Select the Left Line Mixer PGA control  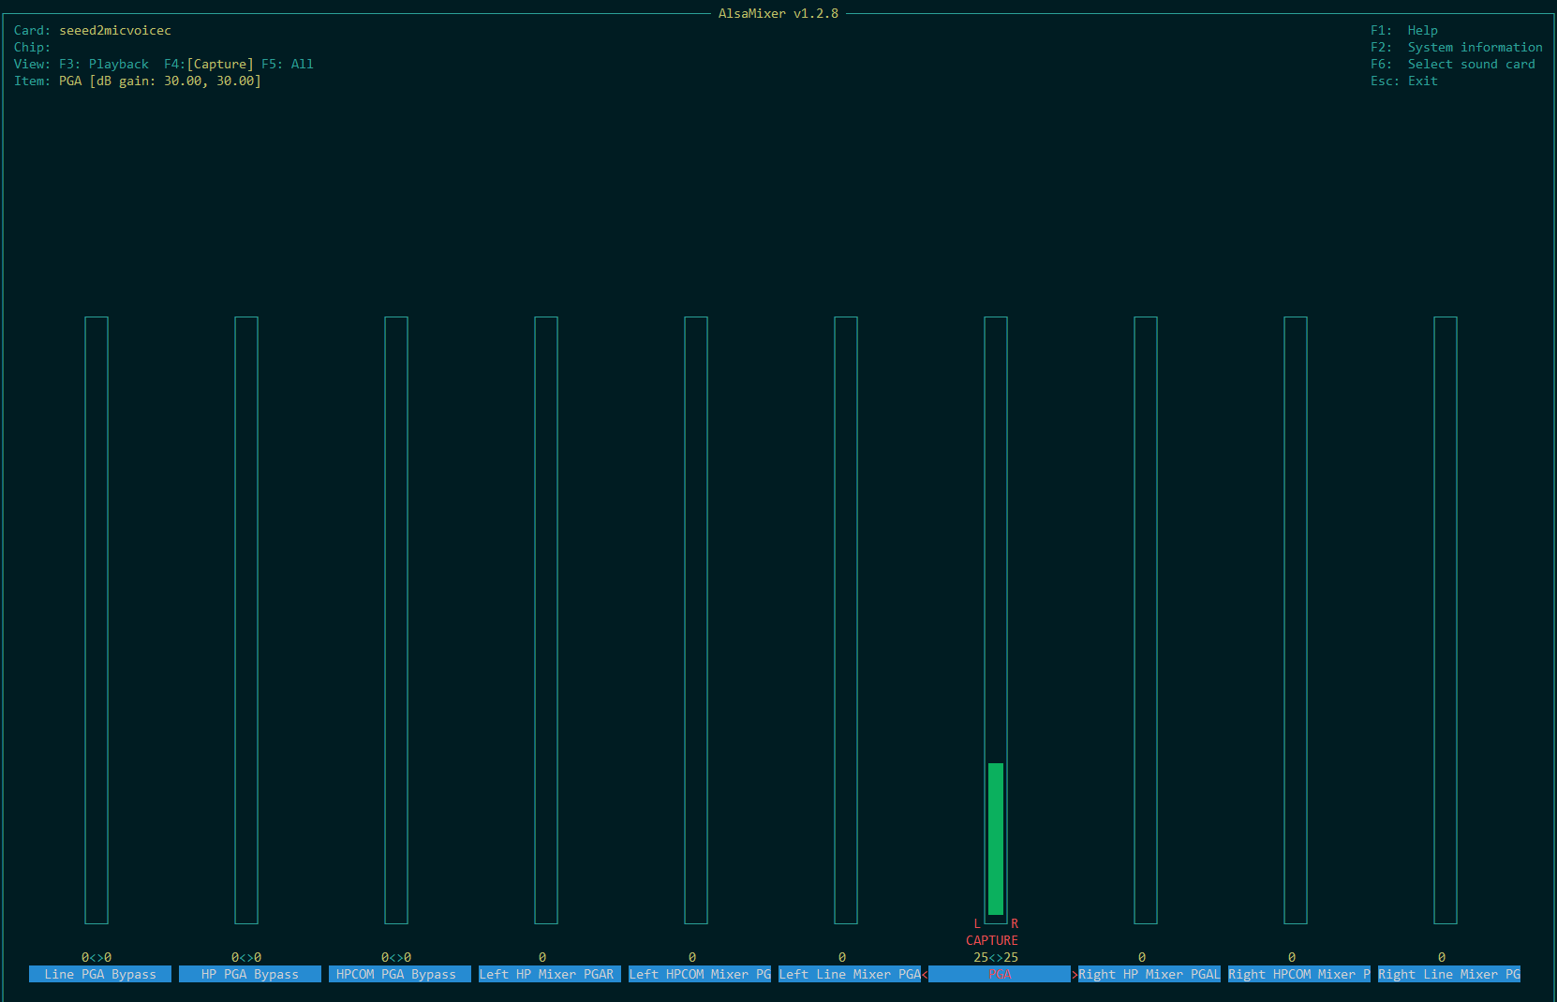pyautogui.click(x=850, y=974)
